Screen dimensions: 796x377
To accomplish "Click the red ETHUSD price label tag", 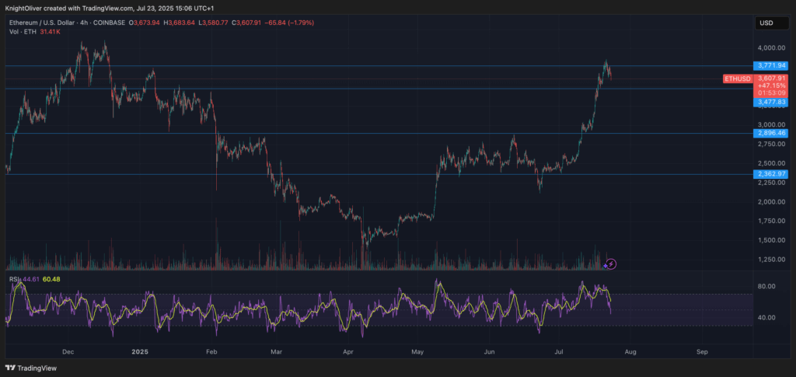I will [737, 79].
